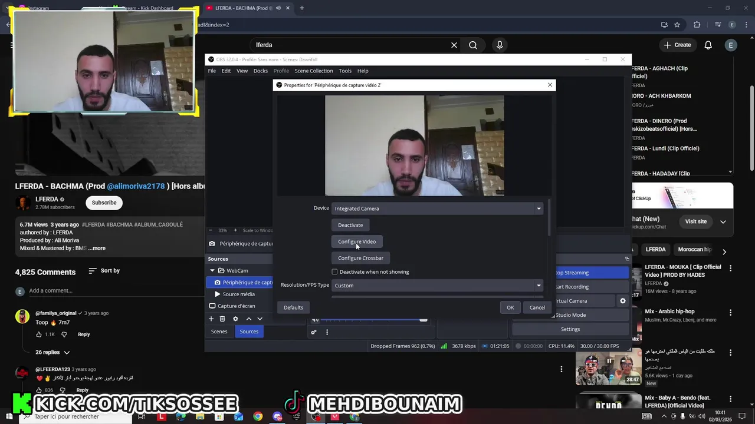Open a new Chrome tab
Viewport: 755px width, 424px height.
301,8
